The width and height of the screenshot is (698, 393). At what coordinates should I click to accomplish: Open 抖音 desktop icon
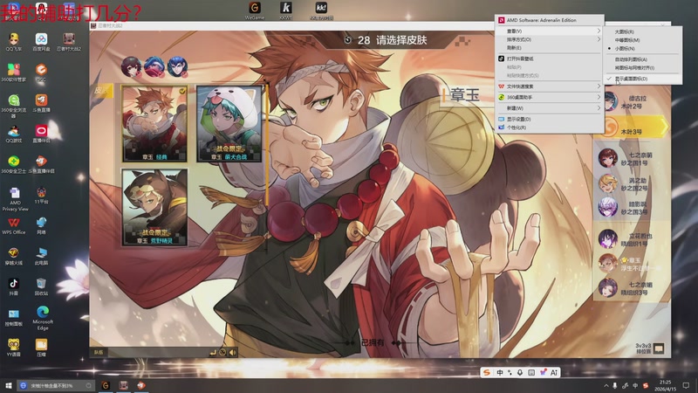coord(14,287)
